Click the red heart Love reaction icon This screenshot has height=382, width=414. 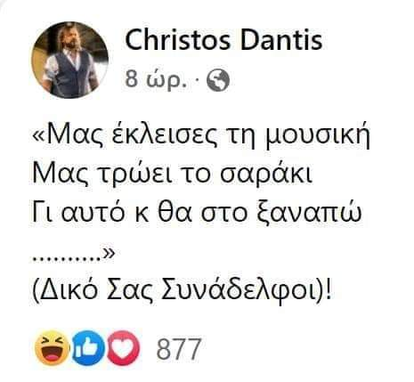point(123,348)
